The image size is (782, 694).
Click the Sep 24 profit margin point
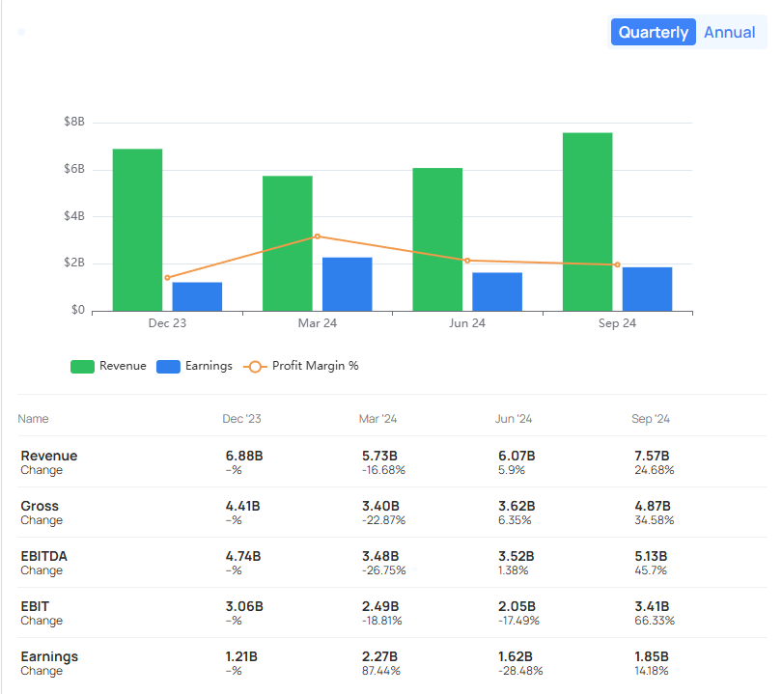click(618, 264)
